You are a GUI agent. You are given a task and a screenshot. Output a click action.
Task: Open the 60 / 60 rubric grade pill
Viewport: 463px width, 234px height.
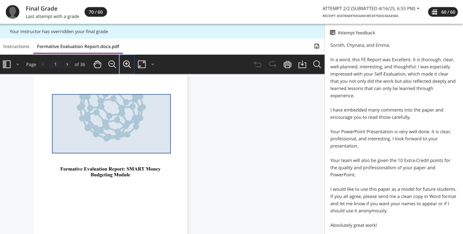(443, 12)
